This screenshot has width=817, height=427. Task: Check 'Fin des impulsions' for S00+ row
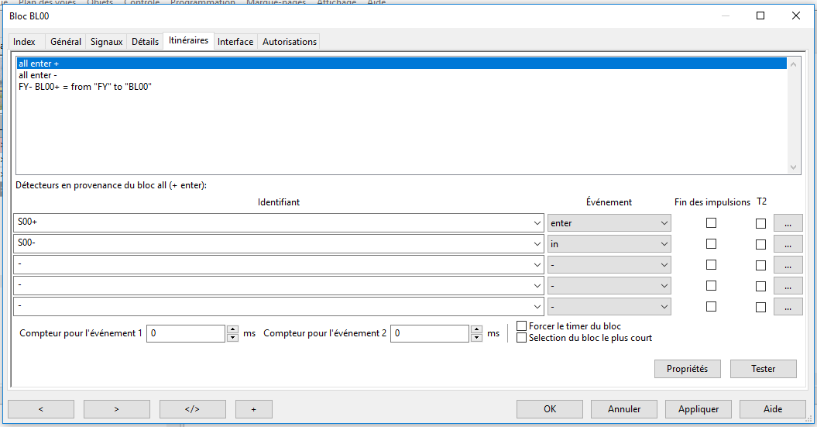click(x=711, y=223)
